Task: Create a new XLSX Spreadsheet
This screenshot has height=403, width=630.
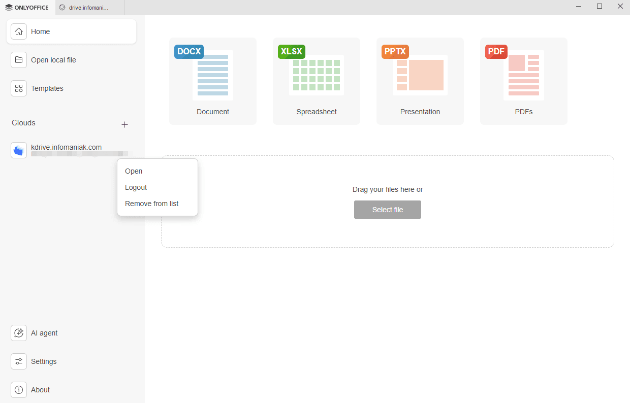Action: click(317, 81)
